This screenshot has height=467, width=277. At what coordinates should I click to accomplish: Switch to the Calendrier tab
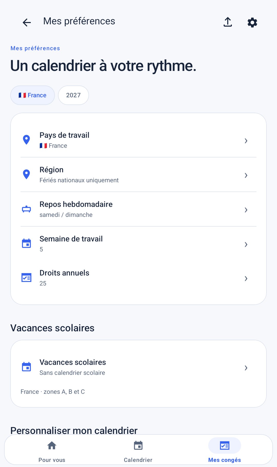pos(138,452)
